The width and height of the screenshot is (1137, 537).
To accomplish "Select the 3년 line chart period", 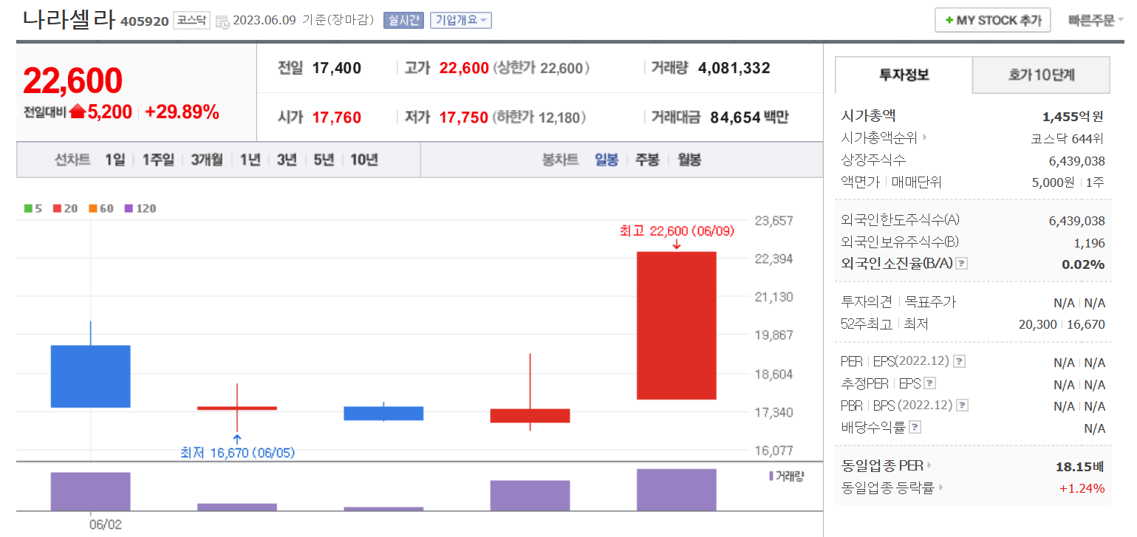I will (287, 160).
